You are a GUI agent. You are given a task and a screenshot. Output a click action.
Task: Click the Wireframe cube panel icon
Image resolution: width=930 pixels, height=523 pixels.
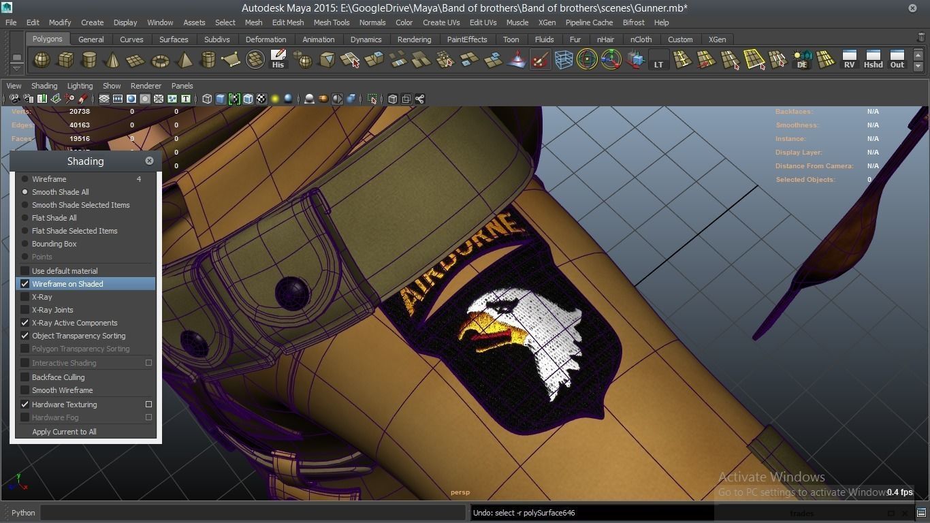point(207,99)
